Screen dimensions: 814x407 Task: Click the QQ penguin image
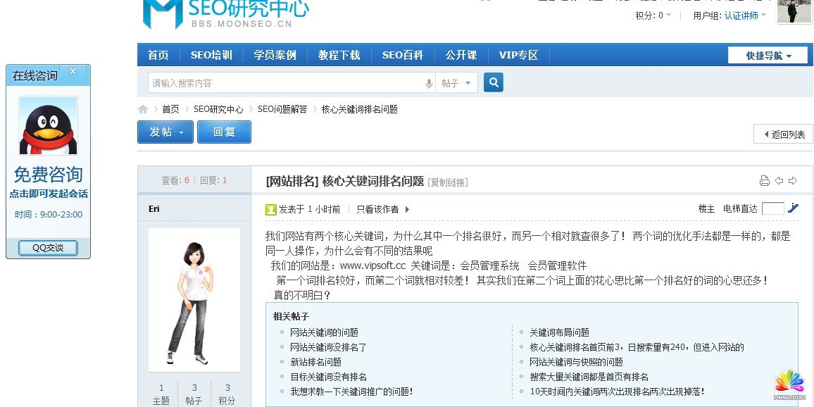point(48,126)
